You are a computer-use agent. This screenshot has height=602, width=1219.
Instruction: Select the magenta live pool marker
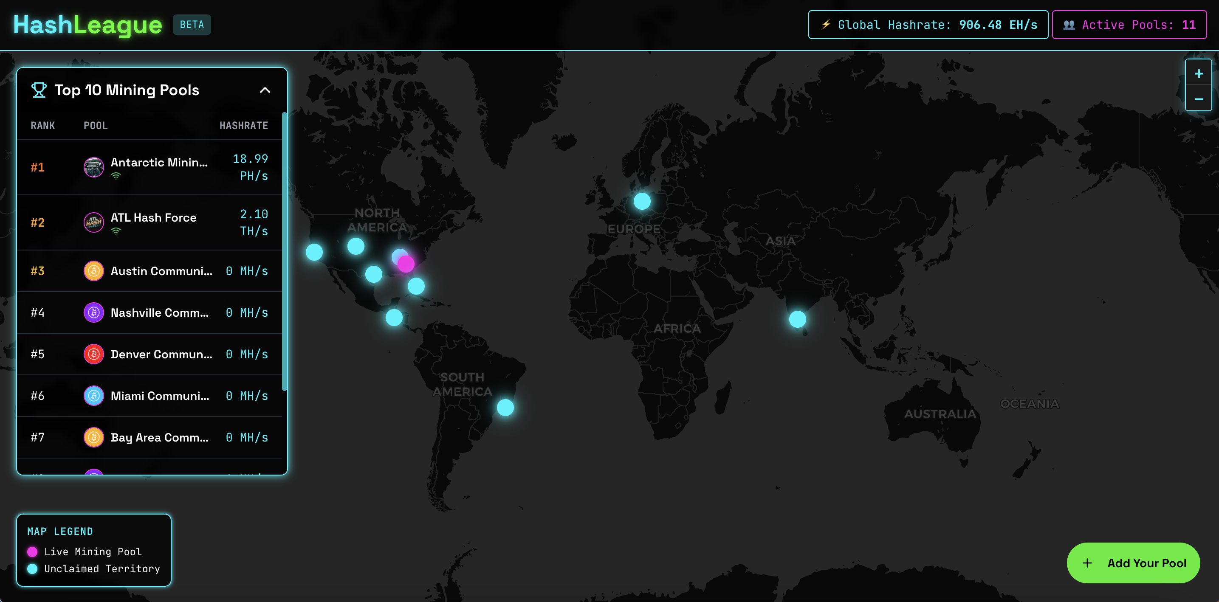click(407, 265)
